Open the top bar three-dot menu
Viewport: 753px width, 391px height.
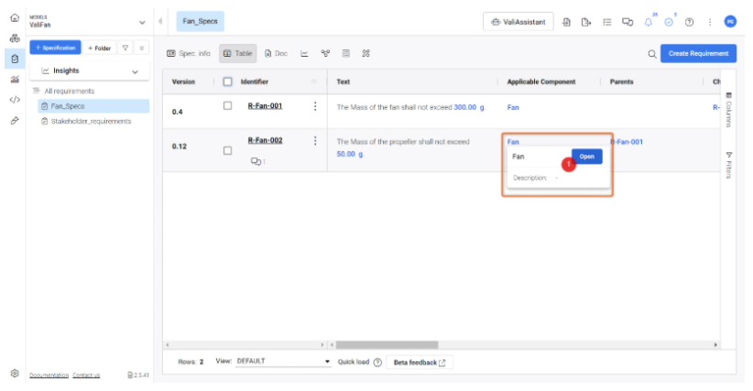click(710, 22)
